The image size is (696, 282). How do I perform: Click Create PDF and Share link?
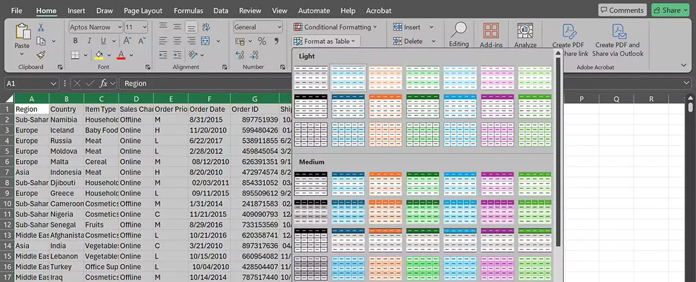tap(570, 40)
